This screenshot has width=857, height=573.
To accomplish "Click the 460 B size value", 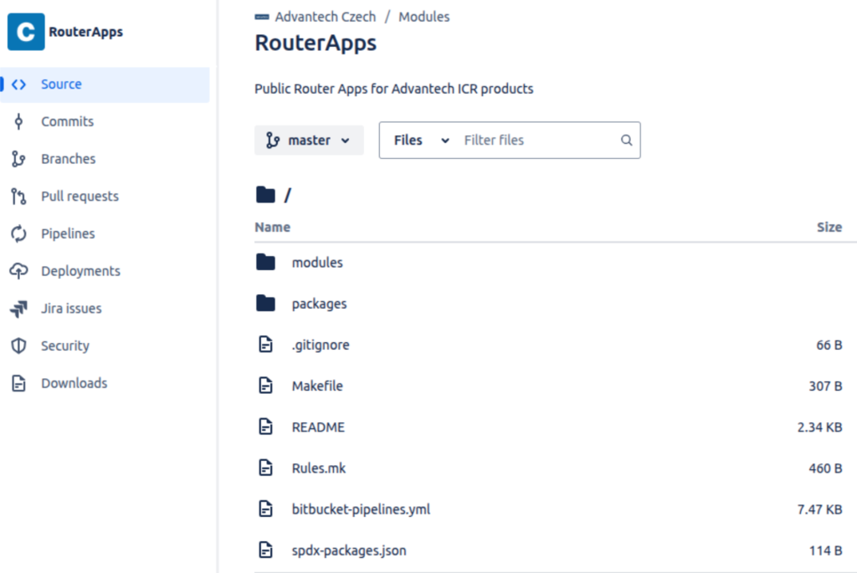I will pos(825,468).
